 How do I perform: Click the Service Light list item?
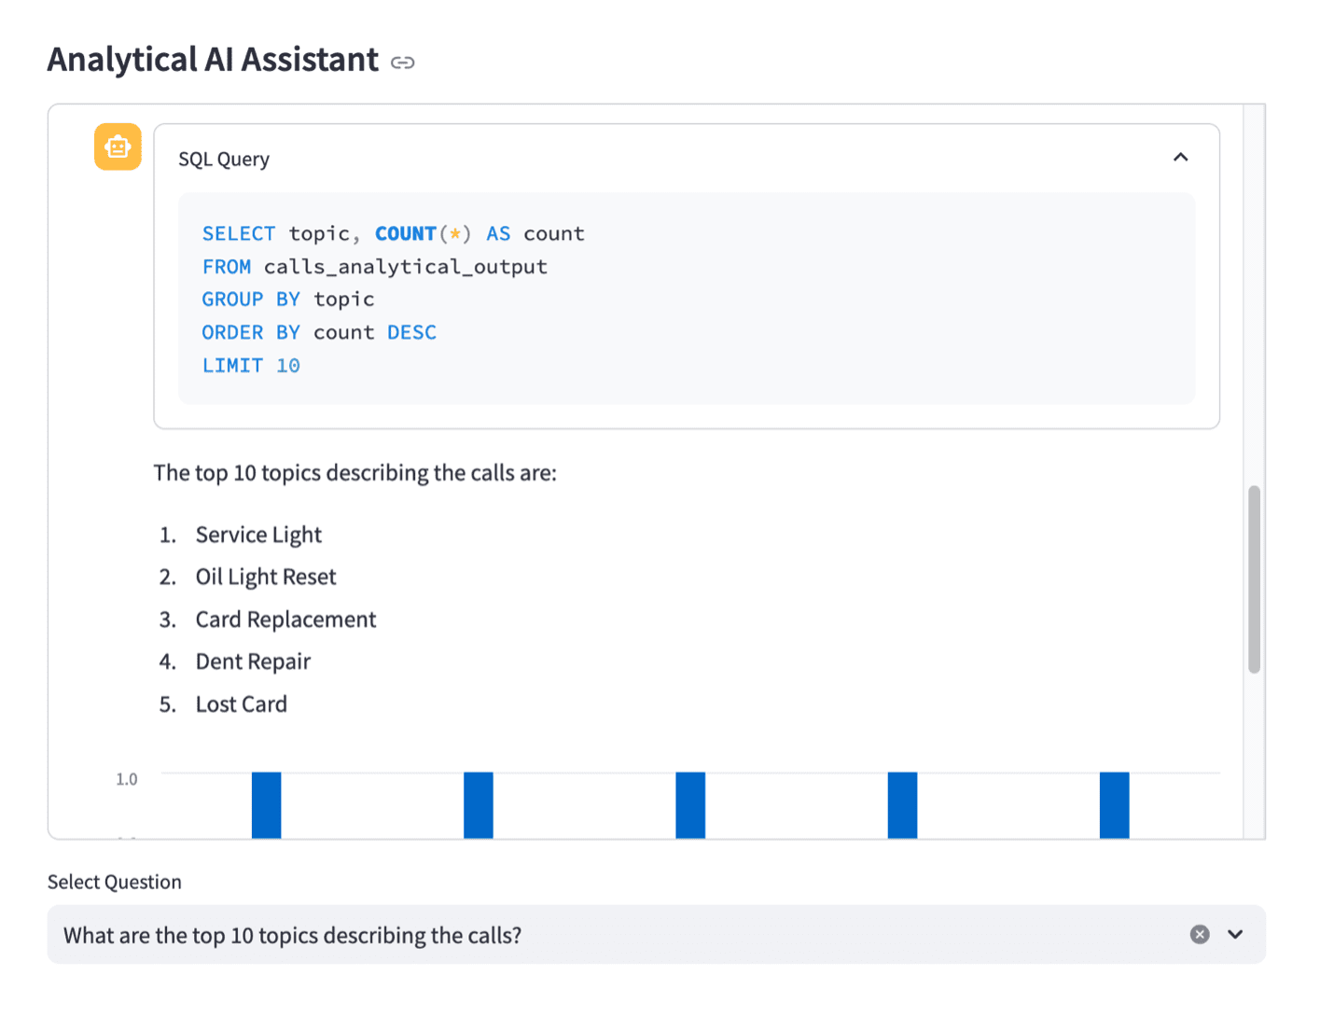point(258,535)
